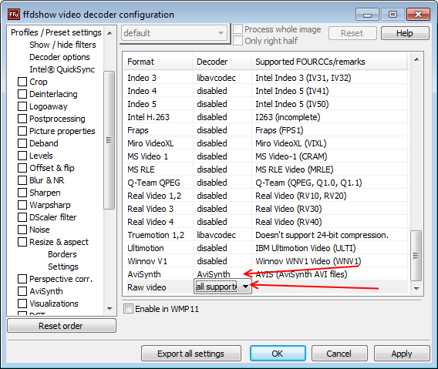The image size is (438, 369).
Task: Open the default preset dropdown
Action: point(174,33)
